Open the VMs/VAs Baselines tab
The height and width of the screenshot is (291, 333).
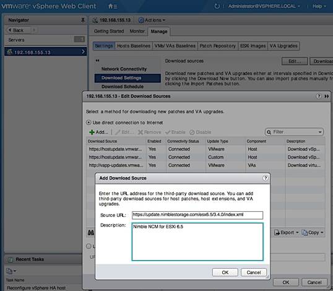point(175,46)
